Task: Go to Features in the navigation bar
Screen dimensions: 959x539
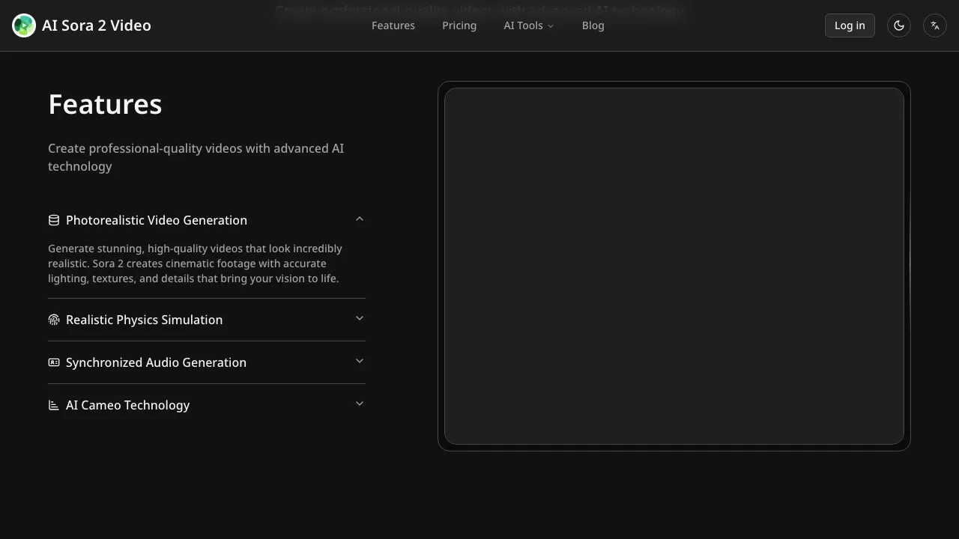Action: pos(393,25)
